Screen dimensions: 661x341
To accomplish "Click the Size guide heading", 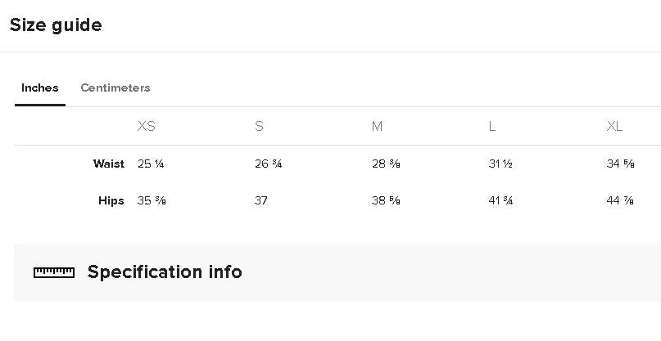I will tap(56, 25).
